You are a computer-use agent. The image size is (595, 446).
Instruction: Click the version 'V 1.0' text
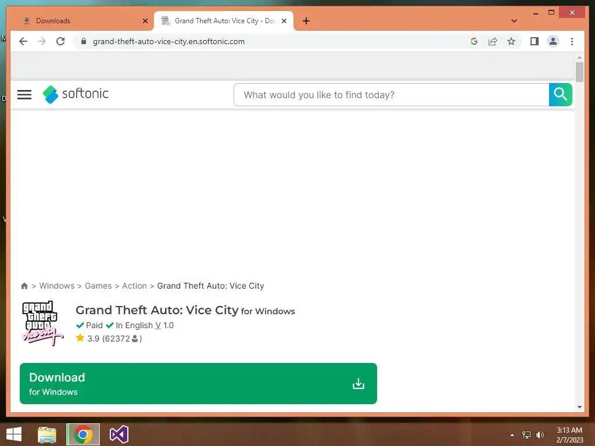pyautogui.click(x=164, y=325)
